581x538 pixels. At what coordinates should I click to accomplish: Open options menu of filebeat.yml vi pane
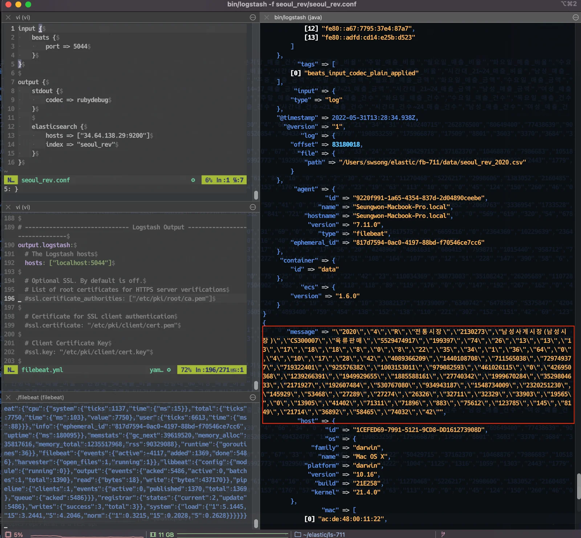(x=253, y=207)
